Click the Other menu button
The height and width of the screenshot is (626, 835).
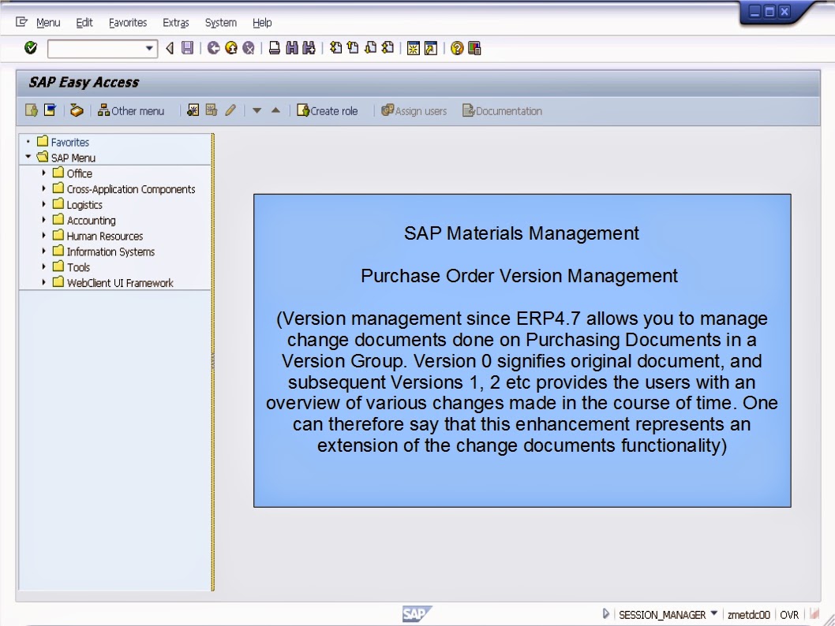[x=131, y=110]
